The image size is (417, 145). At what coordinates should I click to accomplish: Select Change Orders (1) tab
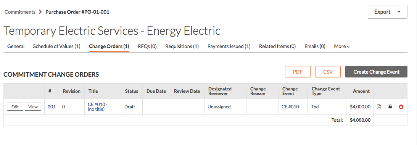pyautogui.click(x=109, y=46)
